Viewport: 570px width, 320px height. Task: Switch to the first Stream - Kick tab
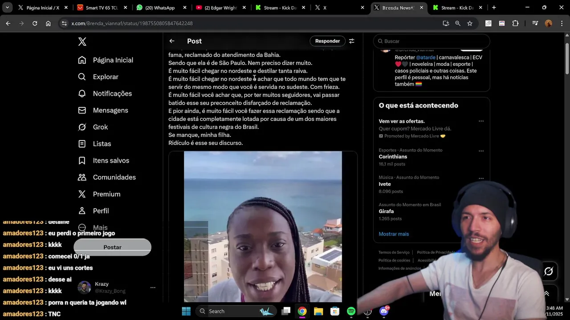[x=279, y=8]
